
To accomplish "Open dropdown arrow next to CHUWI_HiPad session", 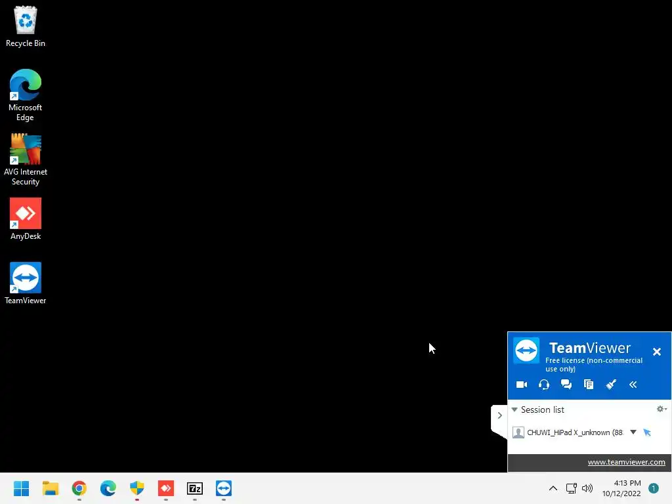I will tap(633, 432).
